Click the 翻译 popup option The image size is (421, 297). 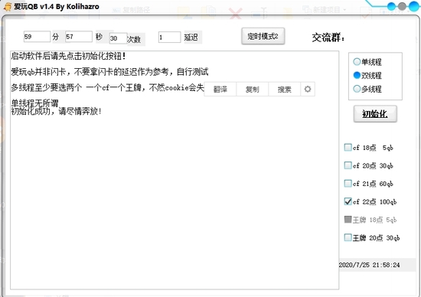tap(220, 89)
